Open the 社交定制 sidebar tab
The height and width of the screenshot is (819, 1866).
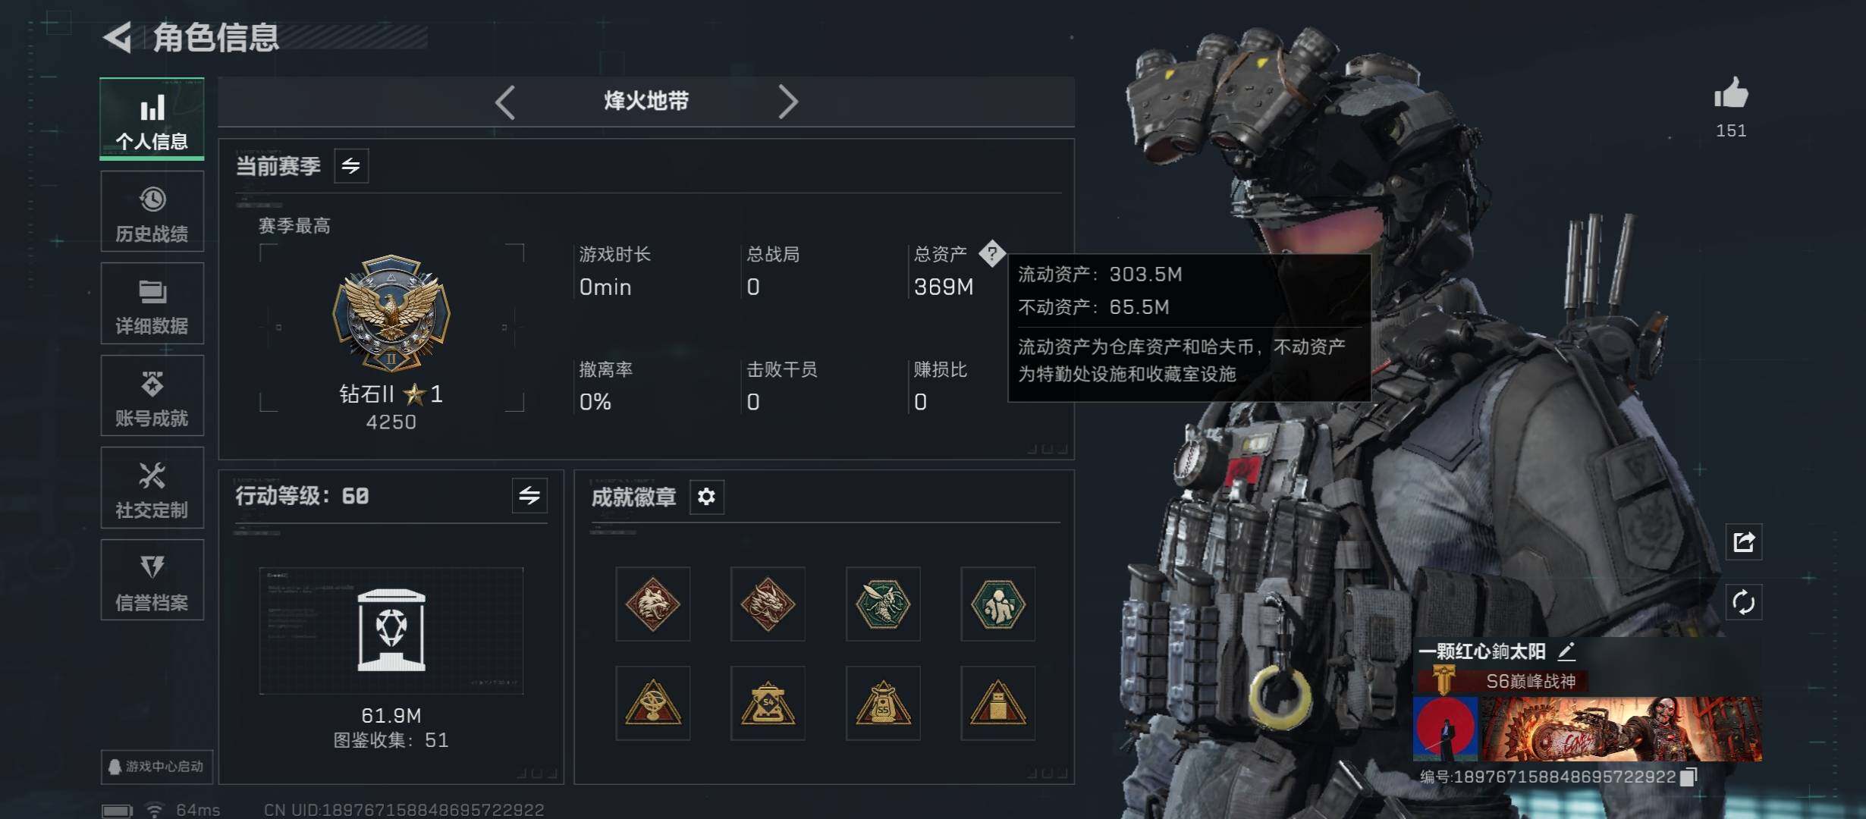coord(152,488)
